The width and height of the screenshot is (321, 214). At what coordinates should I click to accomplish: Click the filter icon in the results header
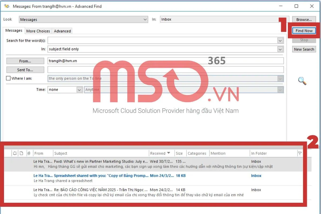point(300,153)
